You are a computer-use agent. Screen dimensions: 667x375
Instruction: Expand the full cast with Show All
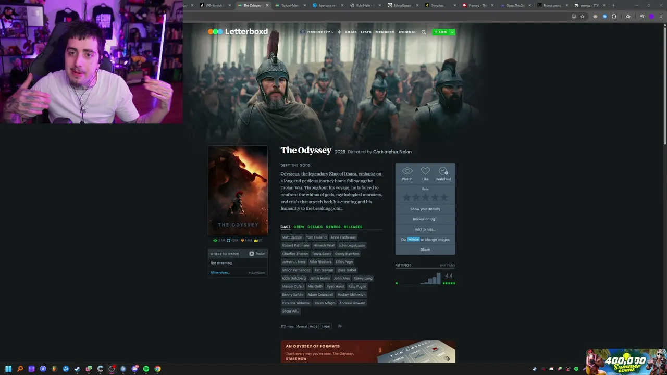point(290,311)
